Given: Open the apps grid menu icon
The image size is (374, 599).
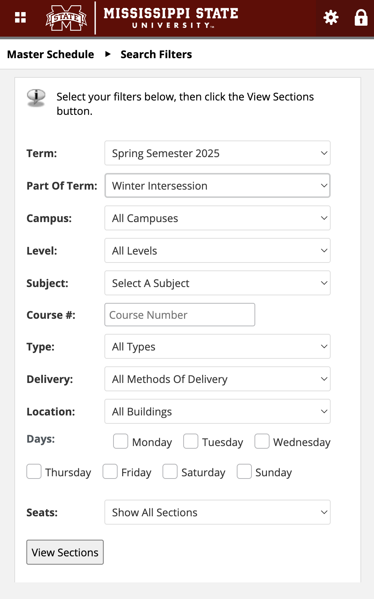Looking at the screenshot, I should 20,17.
